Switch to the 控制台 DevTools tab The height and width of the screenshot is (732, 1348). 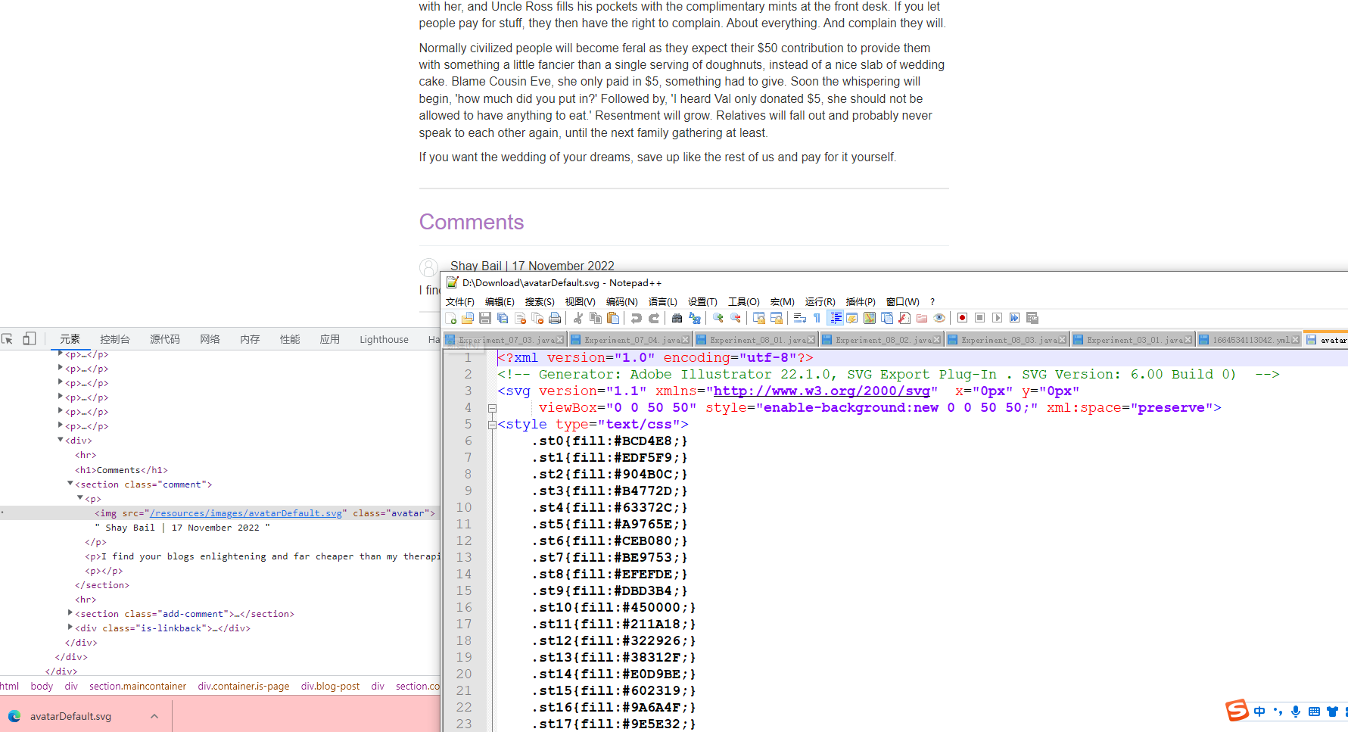[115, 339]
